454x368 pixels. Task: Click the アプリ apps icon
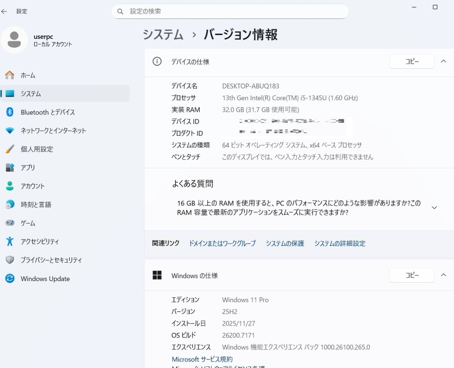coord(10,167)
